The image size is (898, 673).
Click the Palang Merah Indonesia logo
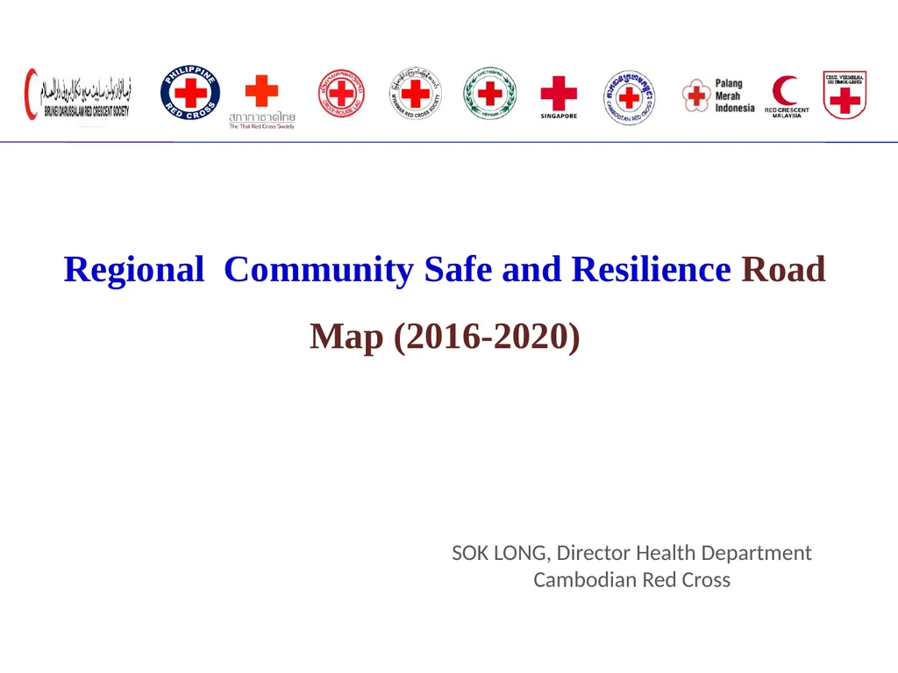718,96
